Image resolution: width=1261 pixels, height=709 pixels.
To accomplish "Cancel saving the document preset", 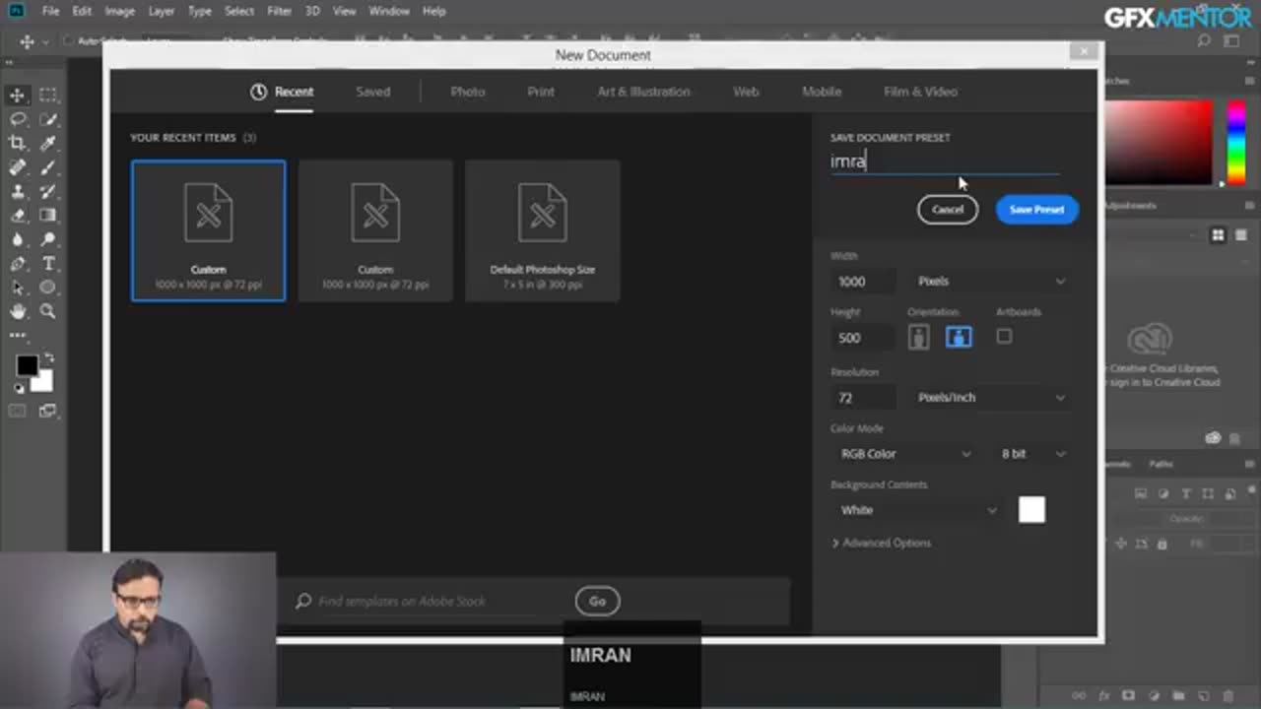I will 948,209.
